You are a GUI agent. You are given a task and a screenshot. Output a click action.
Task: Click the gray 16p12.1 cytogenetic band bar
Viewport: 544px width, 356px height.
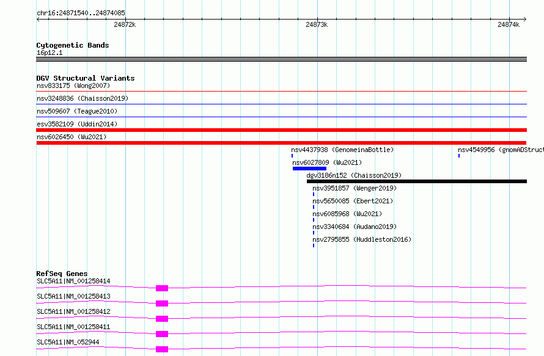(x=281, y=59)
